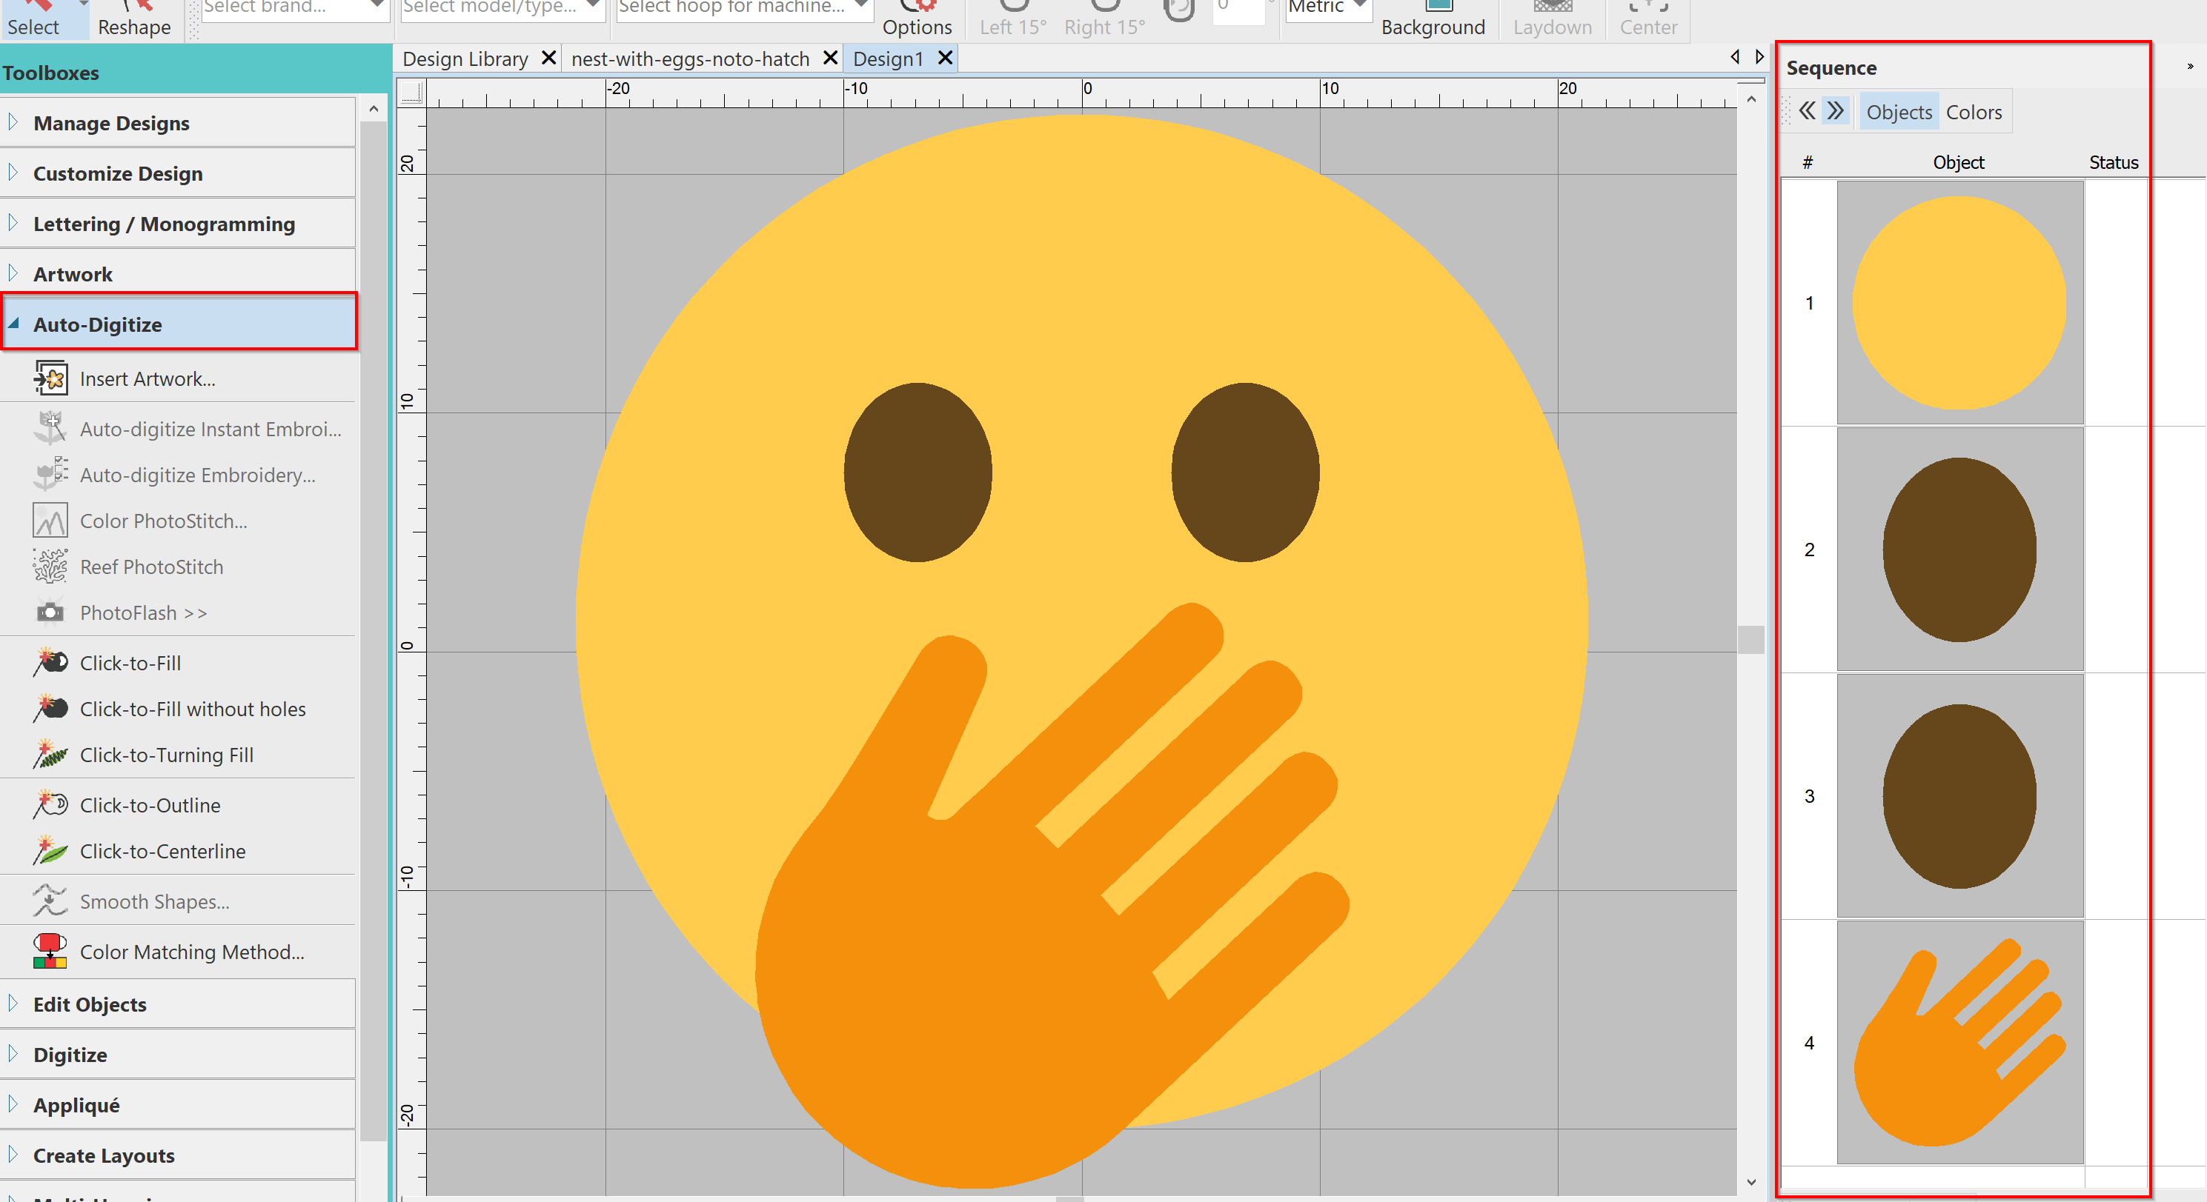Viewport: 2207px width, 1202px height.
Task: Select the orange hand object thumbnail
Action: point(1959,1042)
